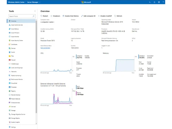Click the Tools scrollbar down arrow
Screen dimensions: 172x129
click(x=36, y=123)
